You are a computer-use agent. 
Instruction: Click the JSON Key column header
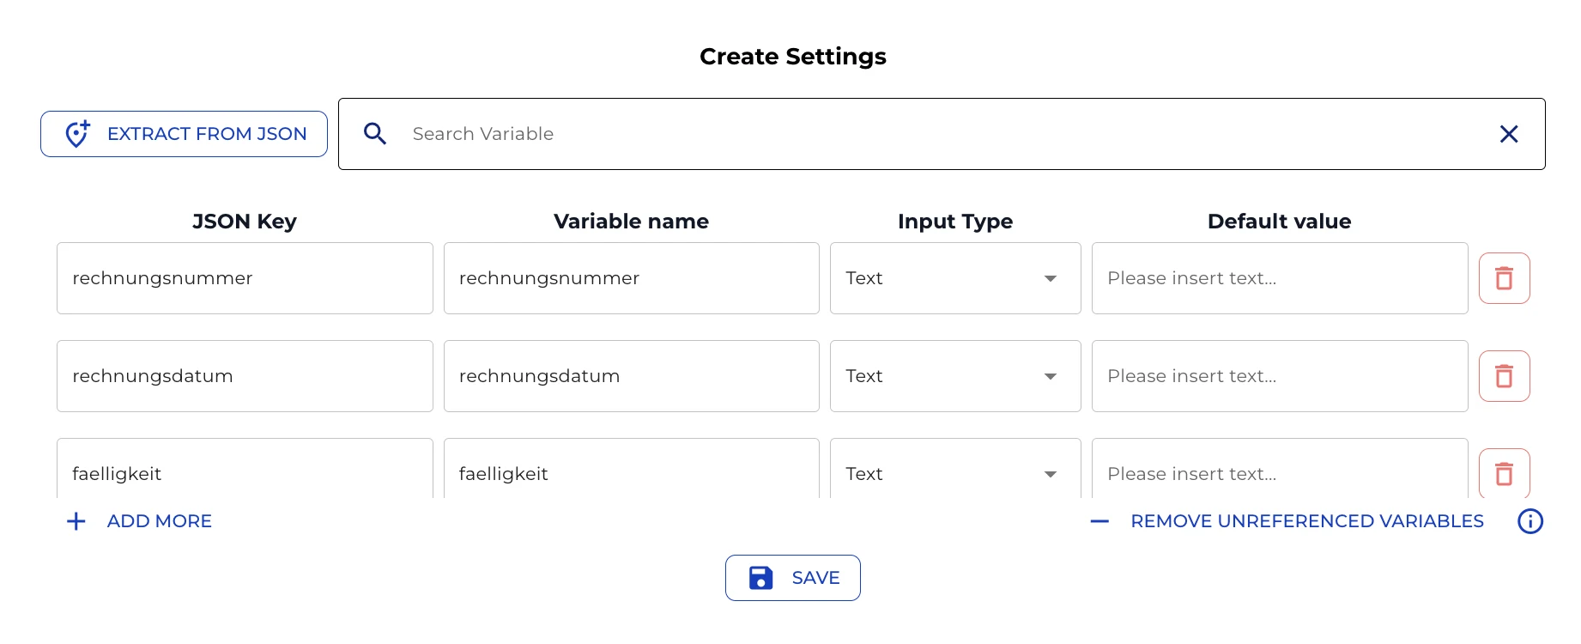pyautogui.click(x=245, y=222)
